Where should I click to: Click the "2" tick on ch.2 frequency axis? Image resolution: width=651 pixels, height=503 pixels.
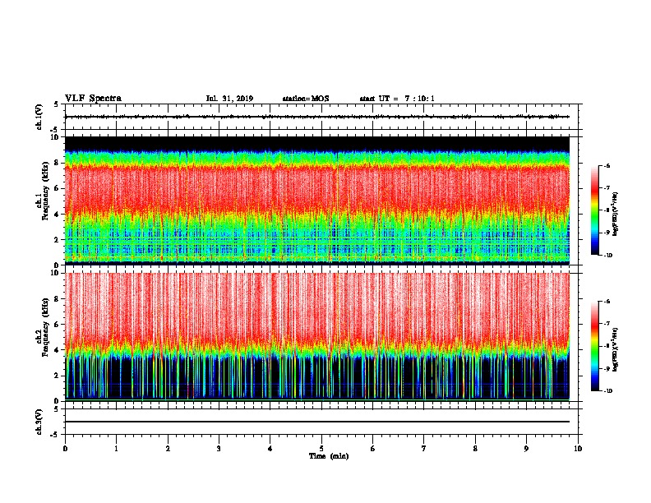[x=57, y=376]
